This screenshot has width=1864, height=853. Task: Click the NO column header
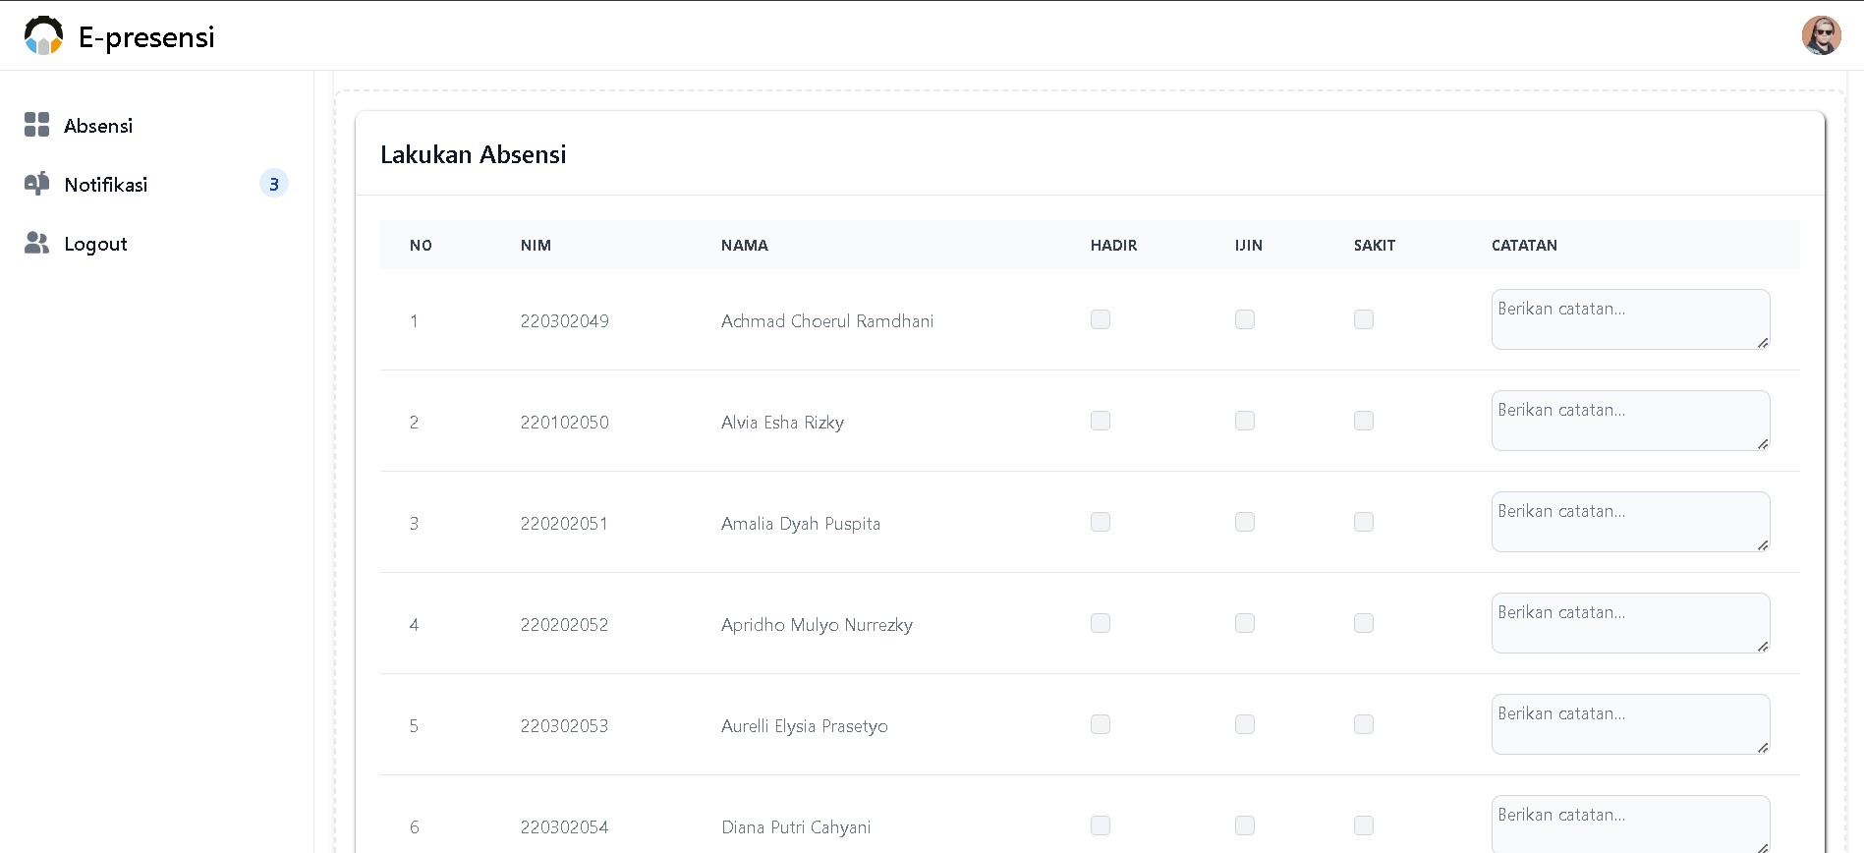(421, 246)
